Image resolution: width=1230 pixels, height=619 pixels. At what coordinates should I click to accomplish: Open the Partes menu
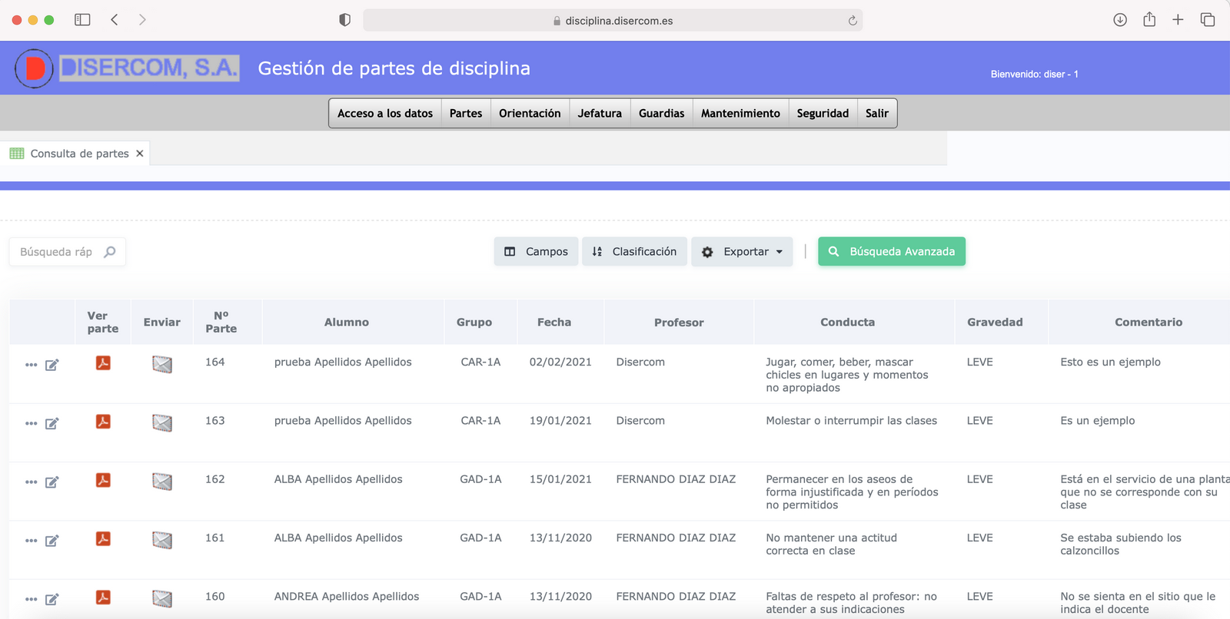(x=466, y=114)
